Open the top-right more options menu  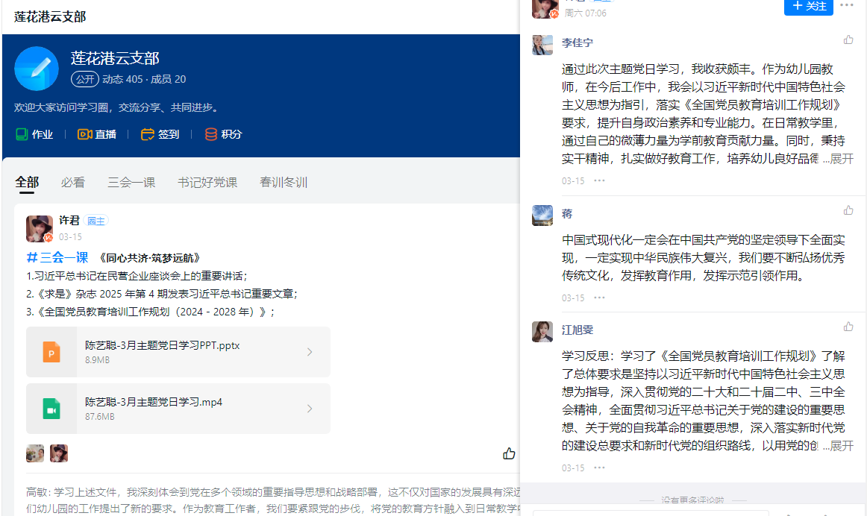pyautogui.click(x=847, y=5)
